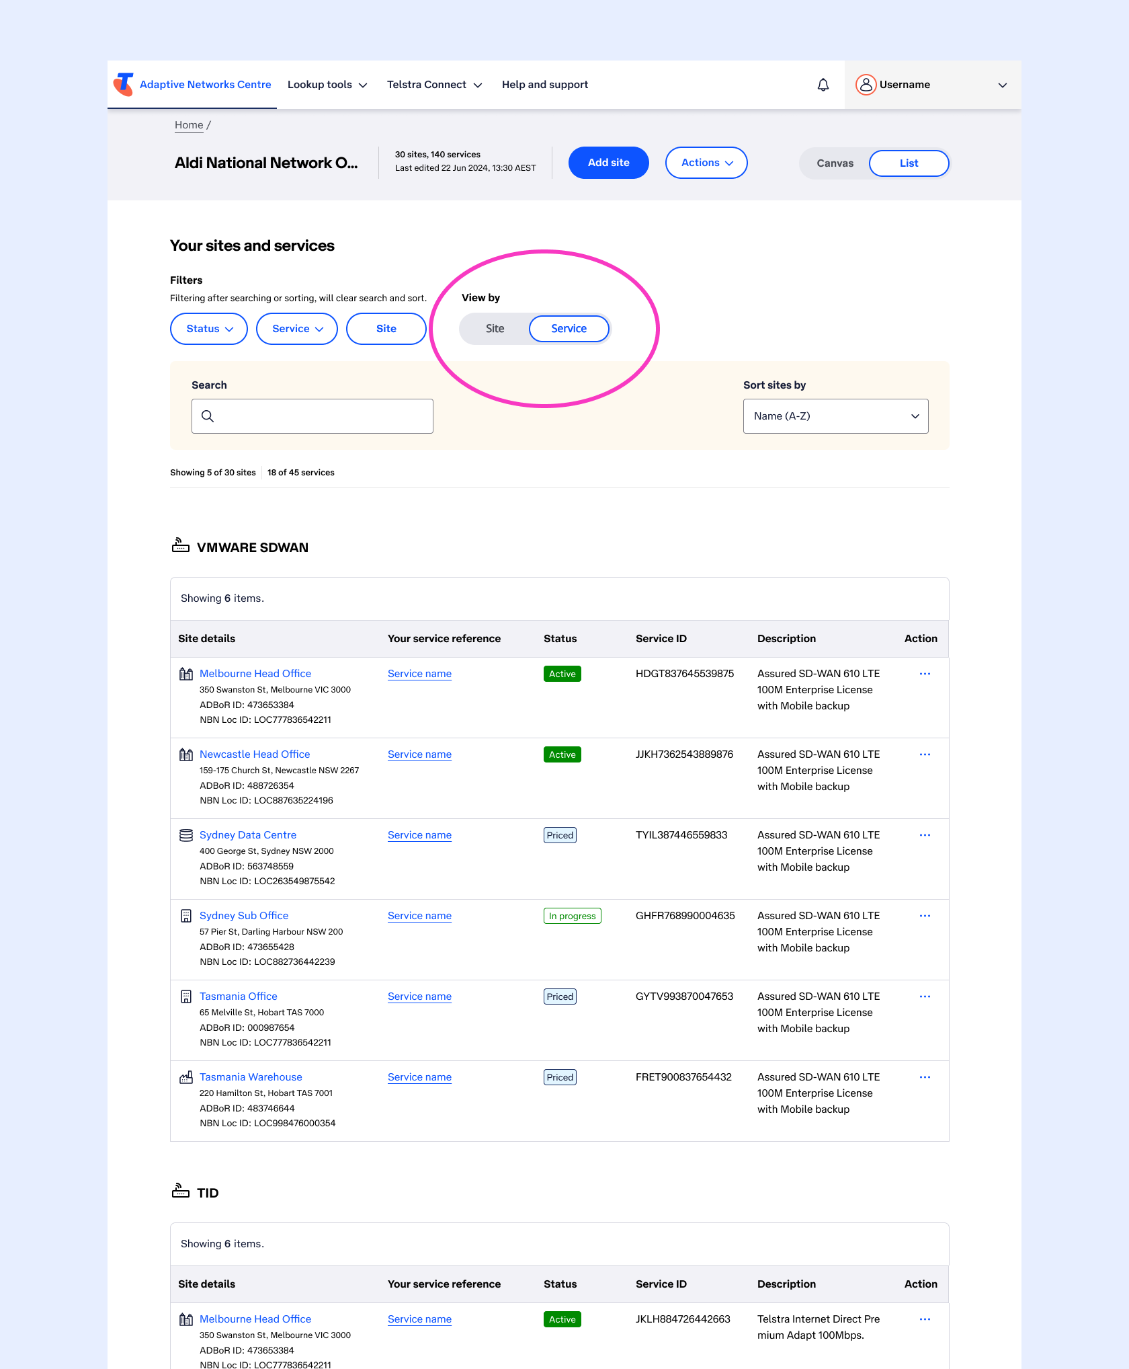1129x1369 pixels.
Task: Open Service name link for Tasmania Warehouse
Action: 419,1077
